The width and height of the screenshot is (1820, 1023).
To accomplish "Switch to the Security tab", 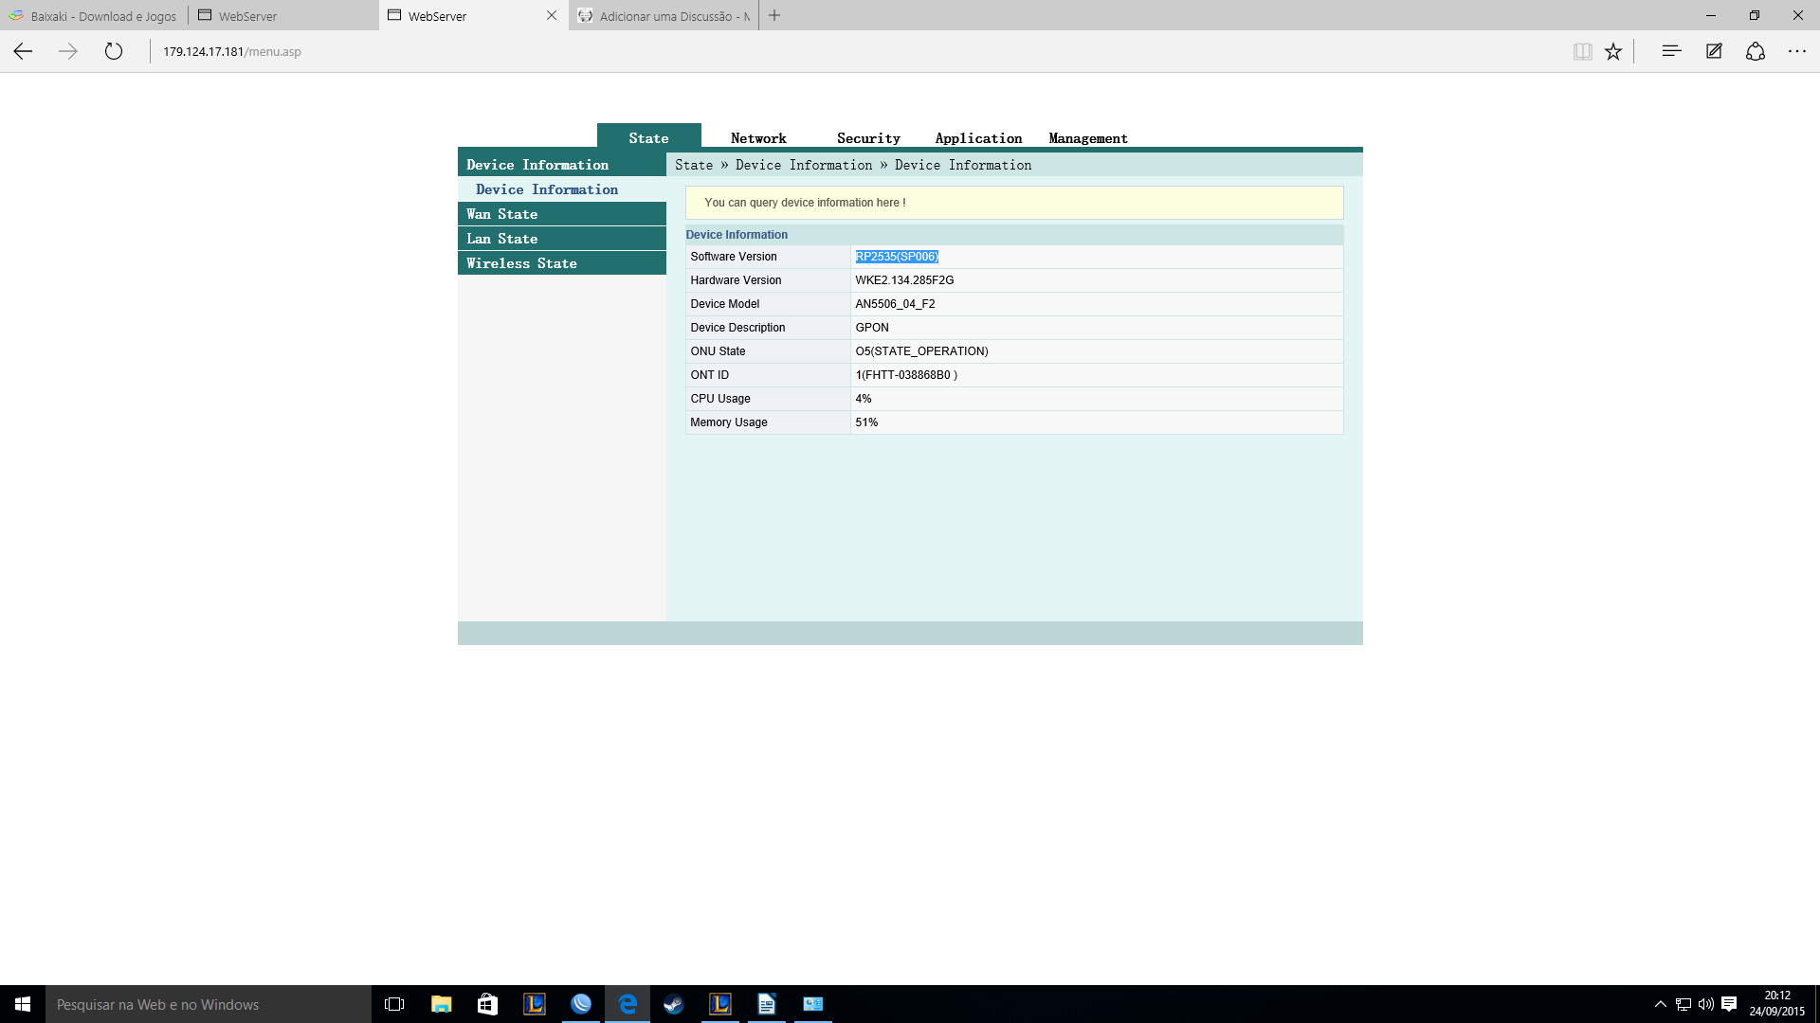I will click(x=868, y=138).
